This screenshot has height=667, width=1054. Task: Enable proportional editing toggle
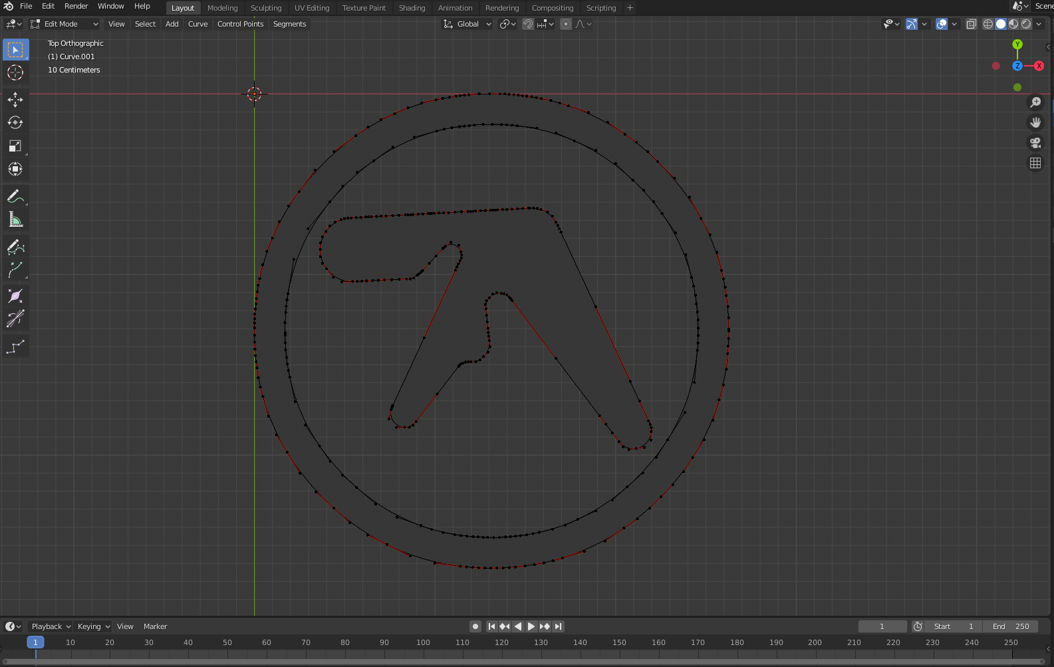pos(566,24)
